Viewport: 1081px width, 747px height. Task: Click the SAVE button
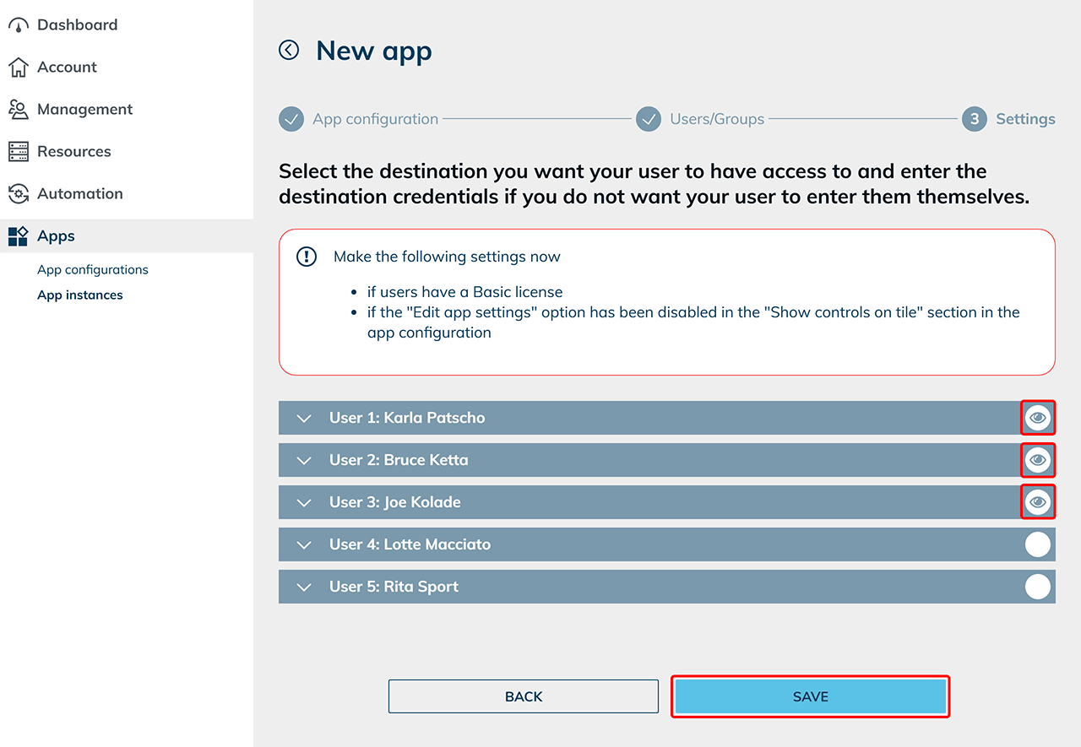[811, 696]
